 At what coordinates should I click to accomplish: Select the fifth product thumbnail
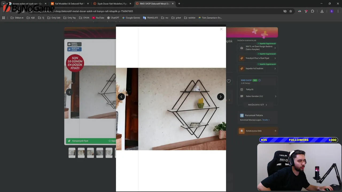coord(109,153)
